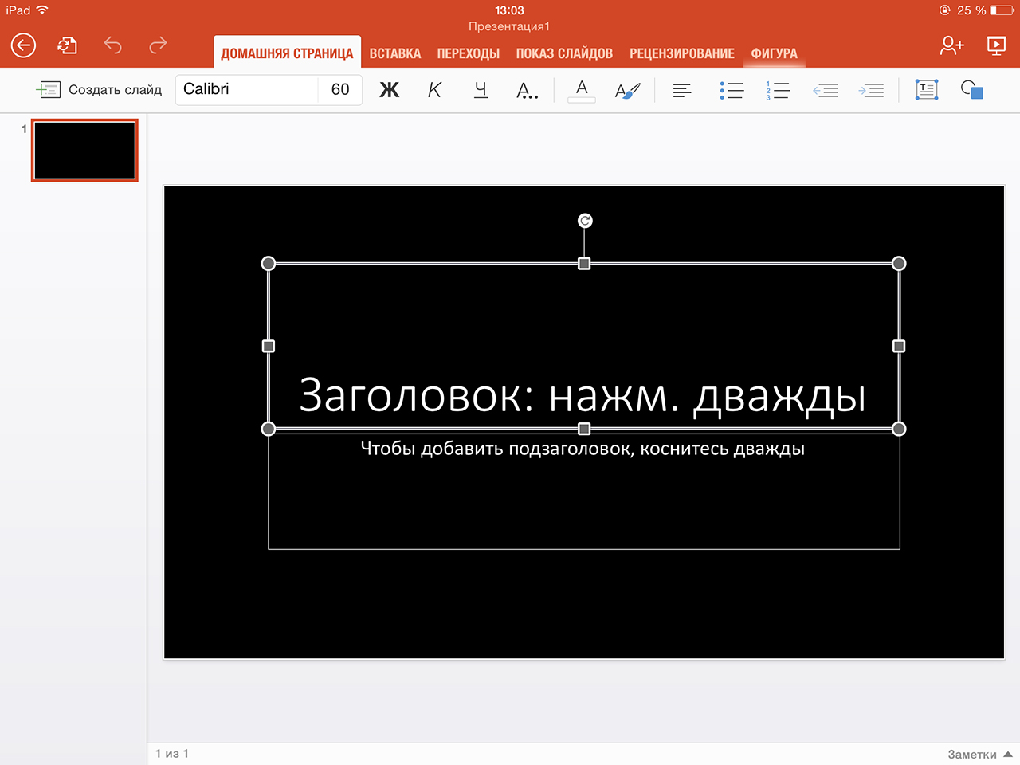
Task: Open the font color picker
Action: [582, 90]
